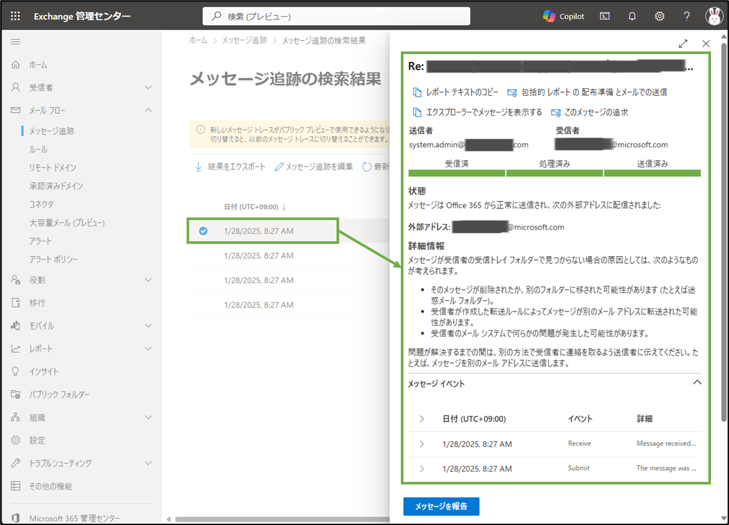Click the Migration icon in sidebar
The width and height of the screenshot is (729, 525).
click(x=15, y=303)
